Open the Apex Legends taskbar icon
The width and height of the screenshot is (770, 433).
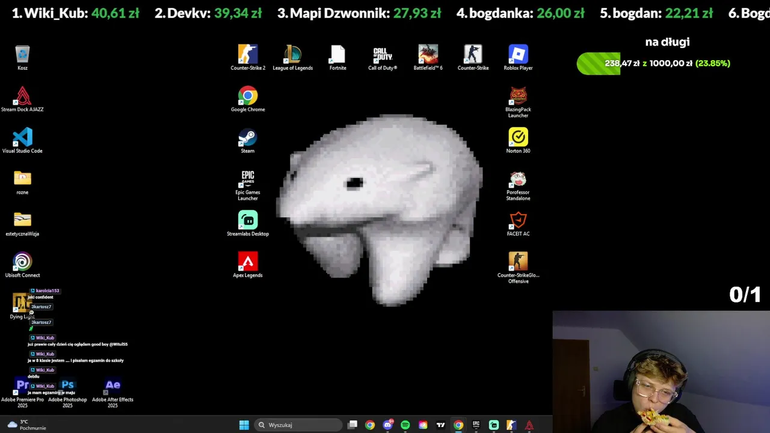[529, 425]
